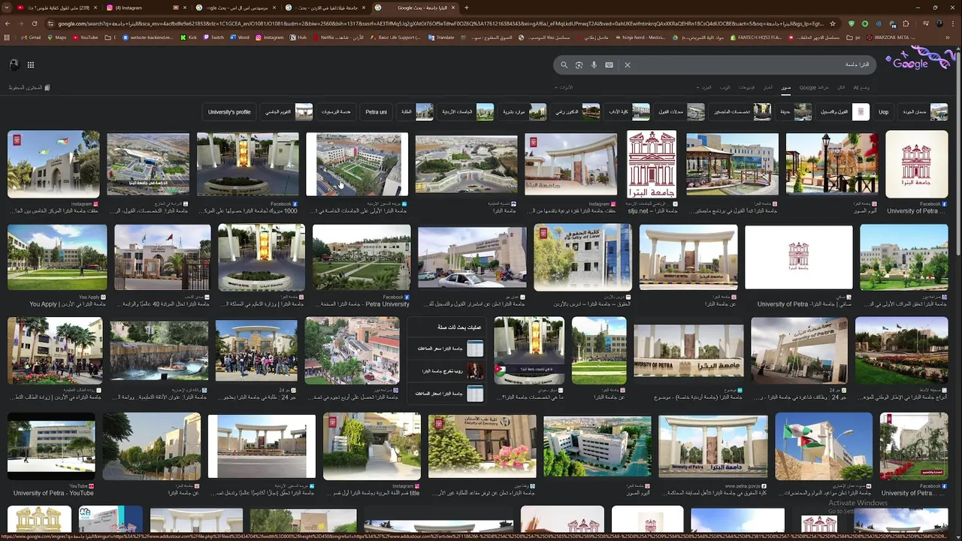The image size is (962, 541).
Task: Select the التقويم الجامعي filter chip
Action: [x=286, y=112]
